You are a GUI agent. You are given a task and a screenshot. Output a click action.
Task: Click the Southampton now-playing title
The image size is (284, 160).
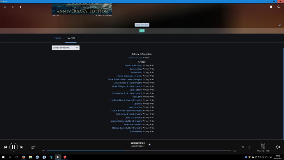[x=138, y=143]
